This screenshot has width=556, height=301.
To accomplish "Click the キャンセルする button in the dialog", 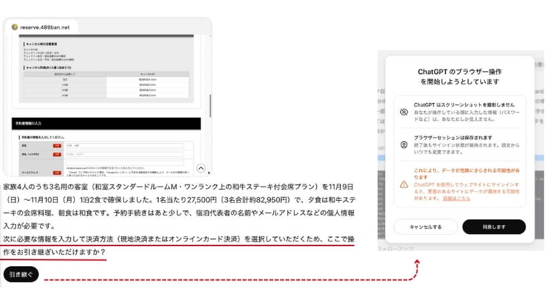I will tap(425, 227).
